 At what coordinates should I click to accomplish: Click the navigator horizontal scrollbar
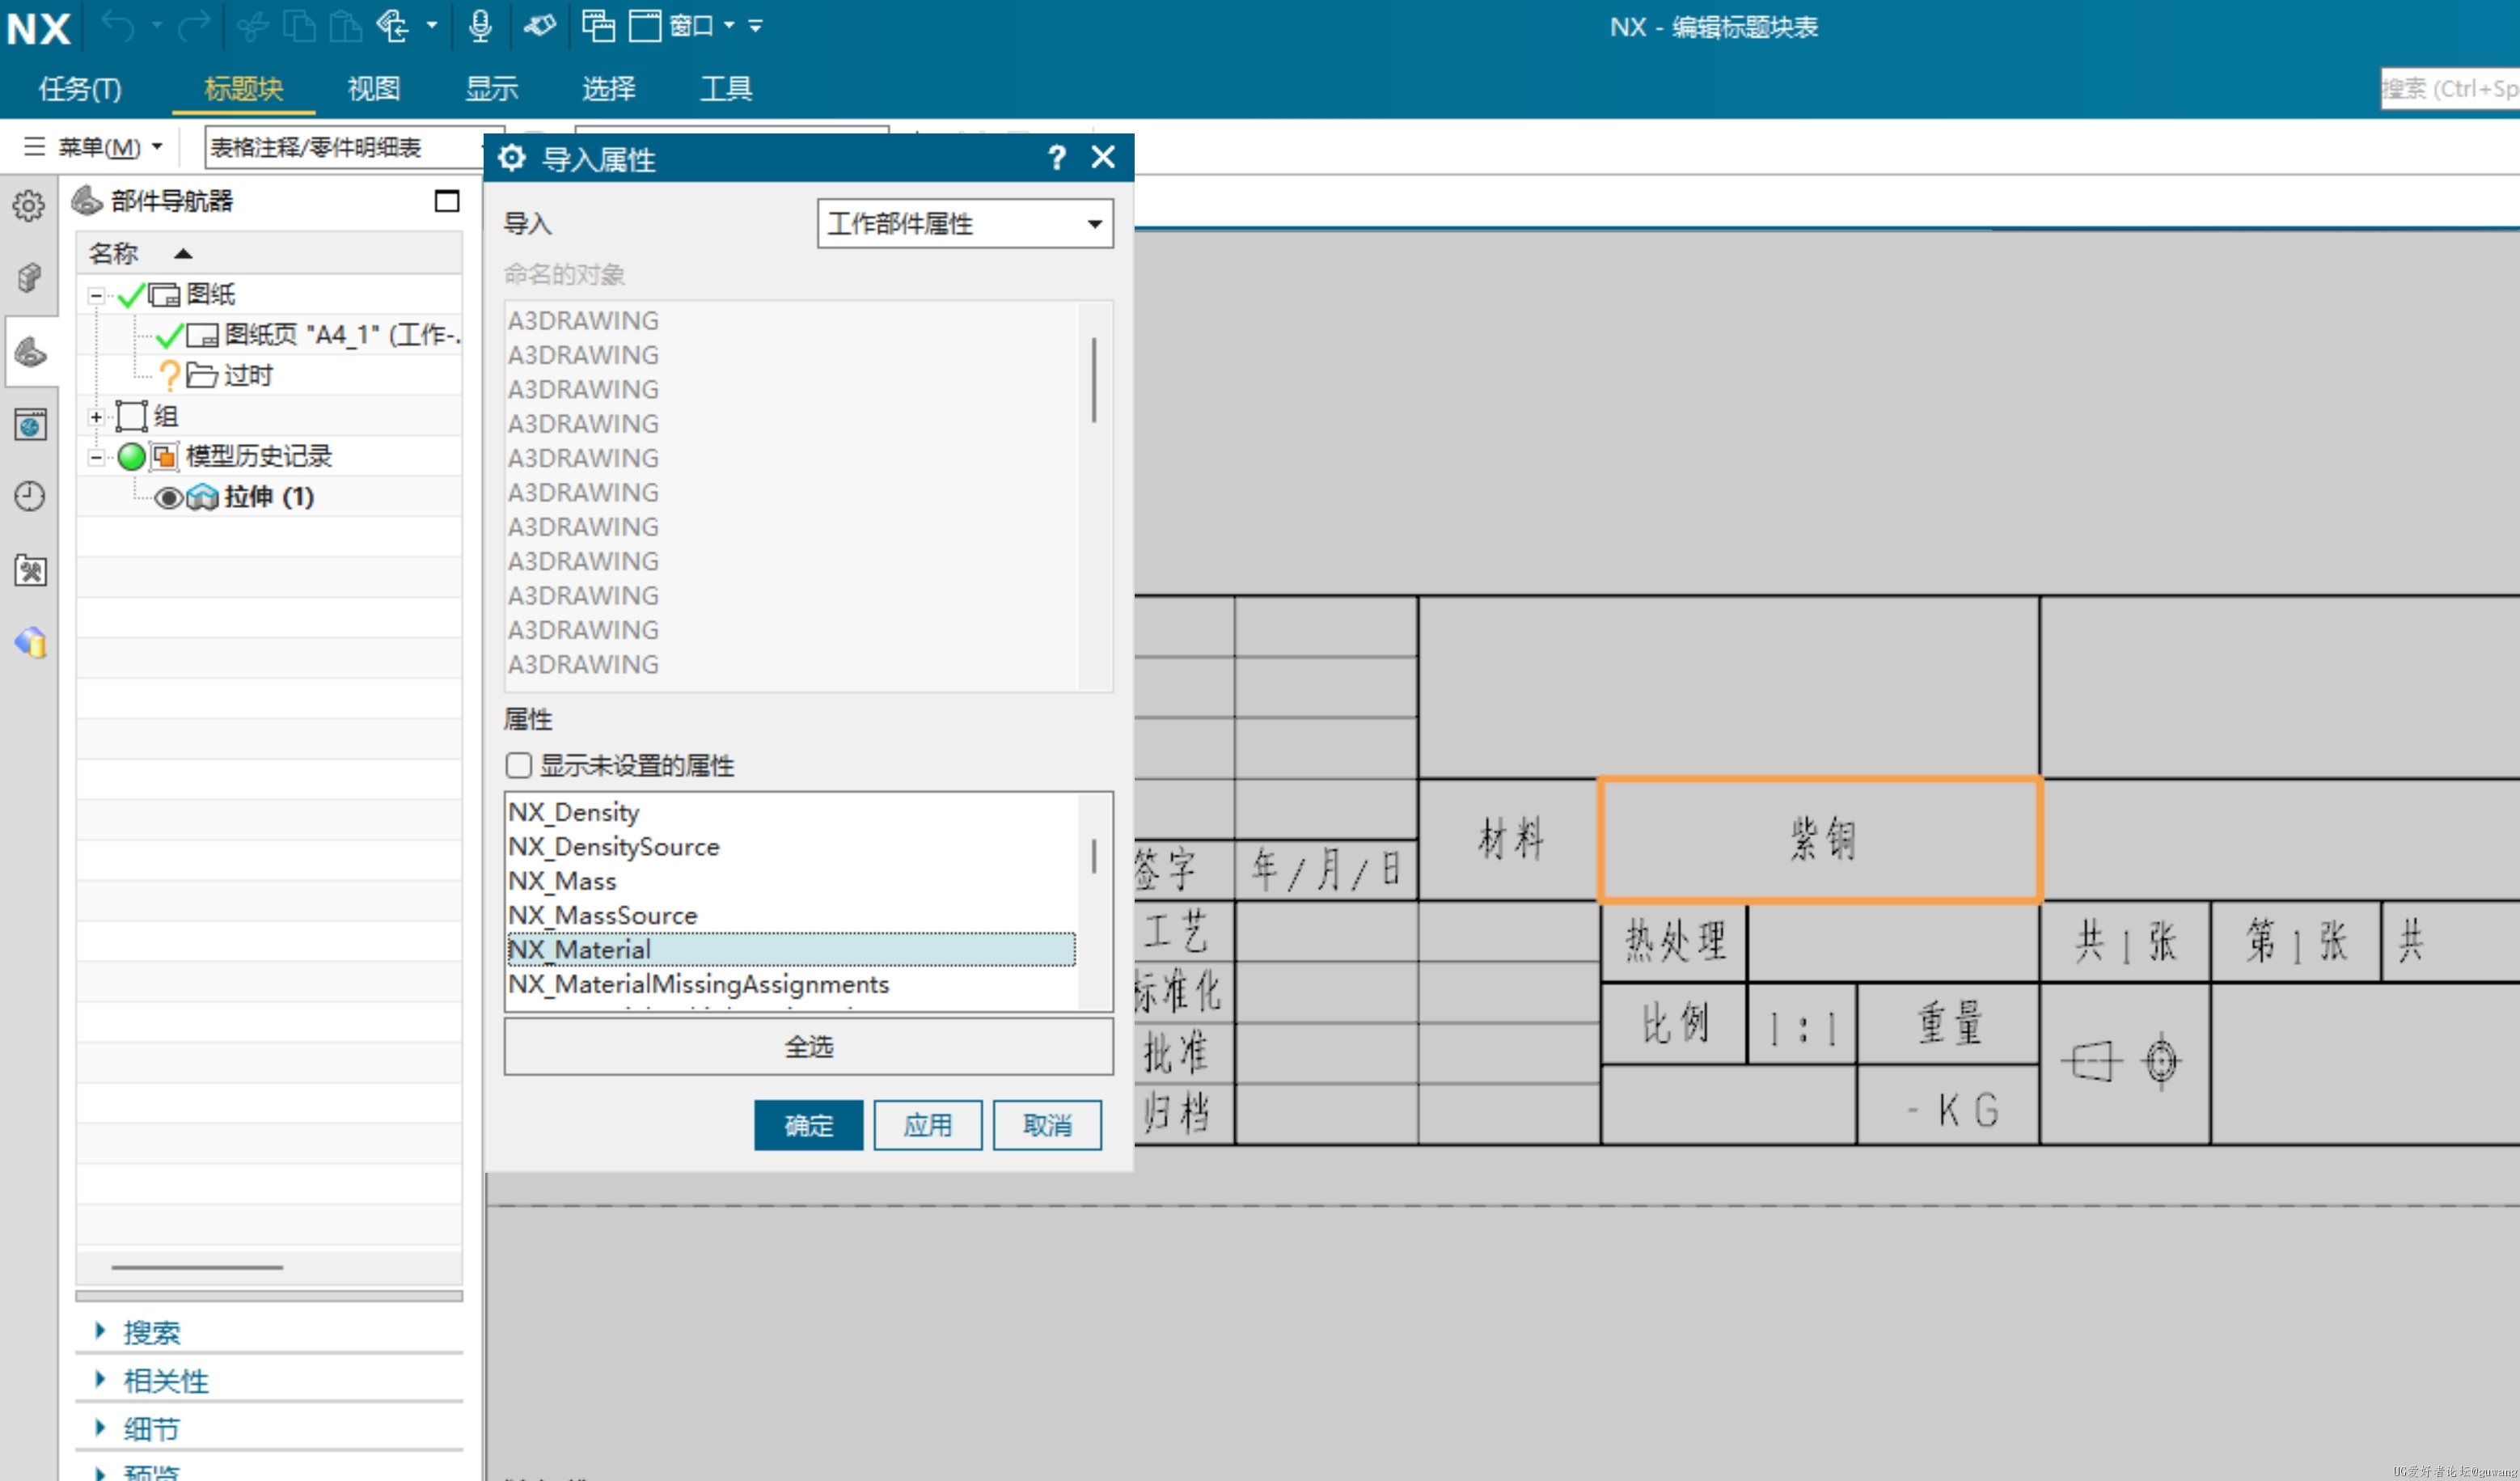(x=197, y=1267)
